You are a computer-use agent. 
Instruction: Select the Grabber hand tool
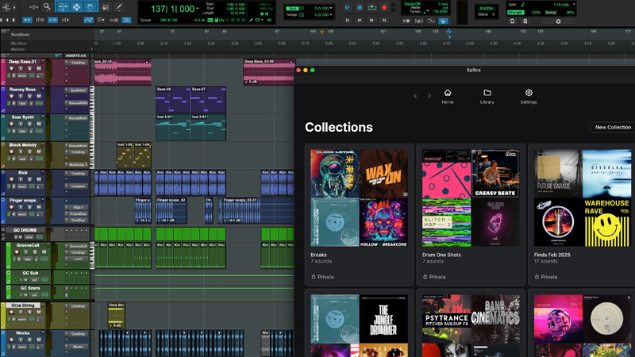coord(91,7)
